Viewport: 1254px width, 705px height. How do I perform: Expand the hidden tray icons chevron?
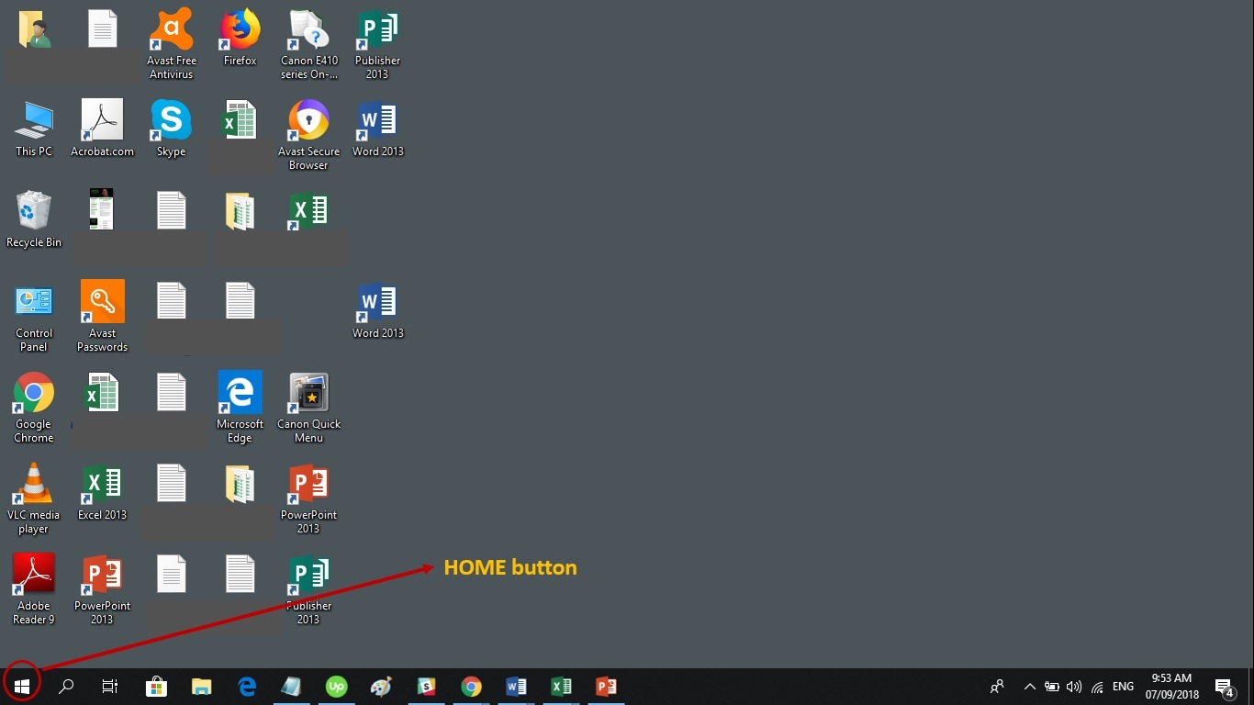(1030, 687)
